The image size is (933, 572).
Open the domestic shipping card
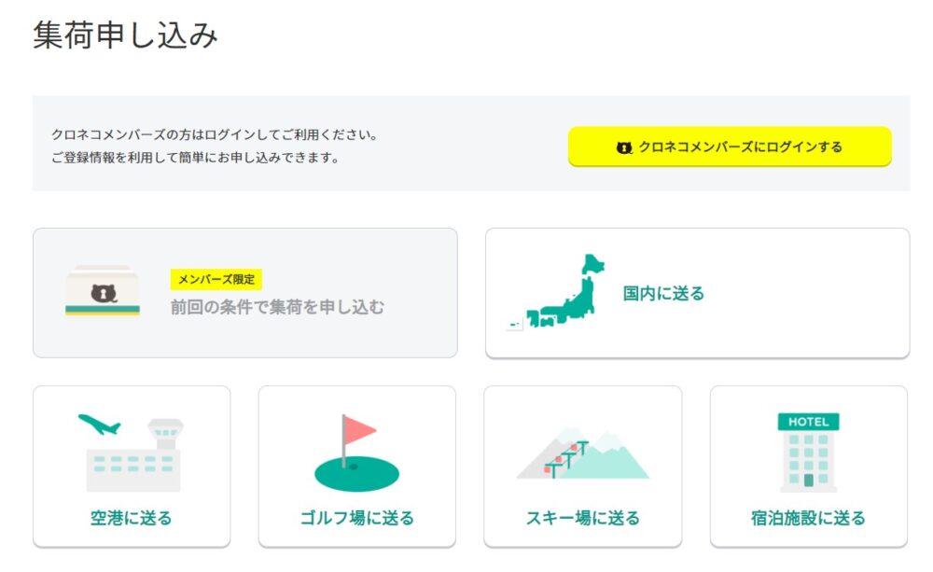[697, 293]
